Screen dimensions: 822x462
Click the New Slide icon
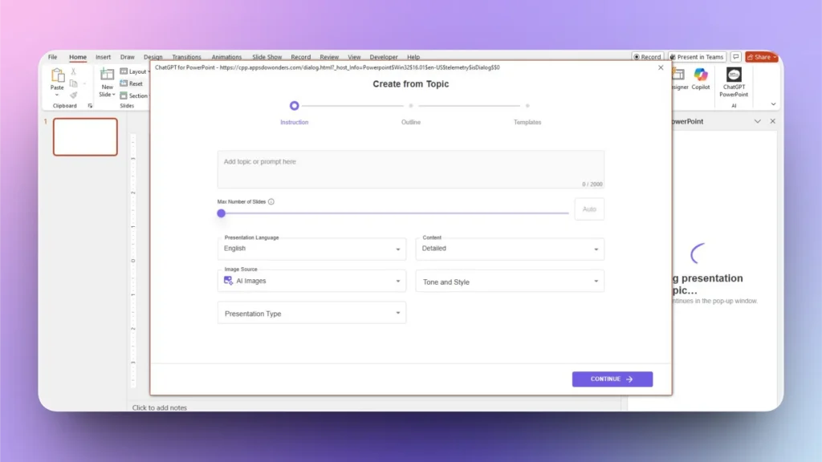point(107,75)
